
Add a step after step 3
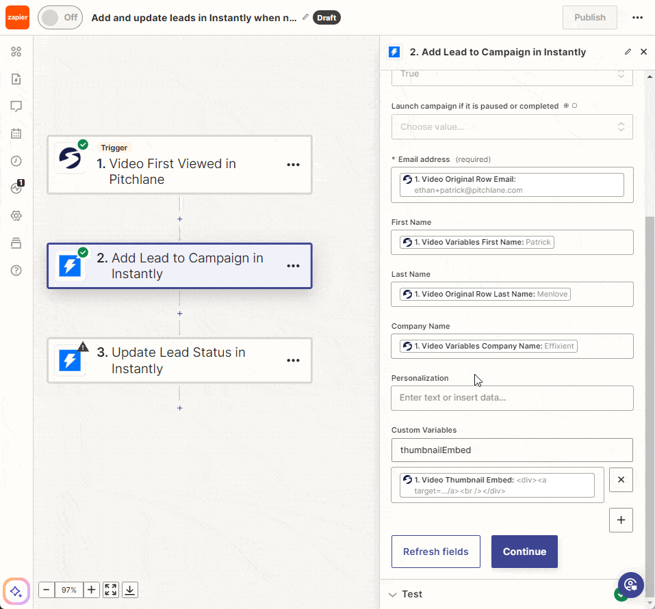179,408
